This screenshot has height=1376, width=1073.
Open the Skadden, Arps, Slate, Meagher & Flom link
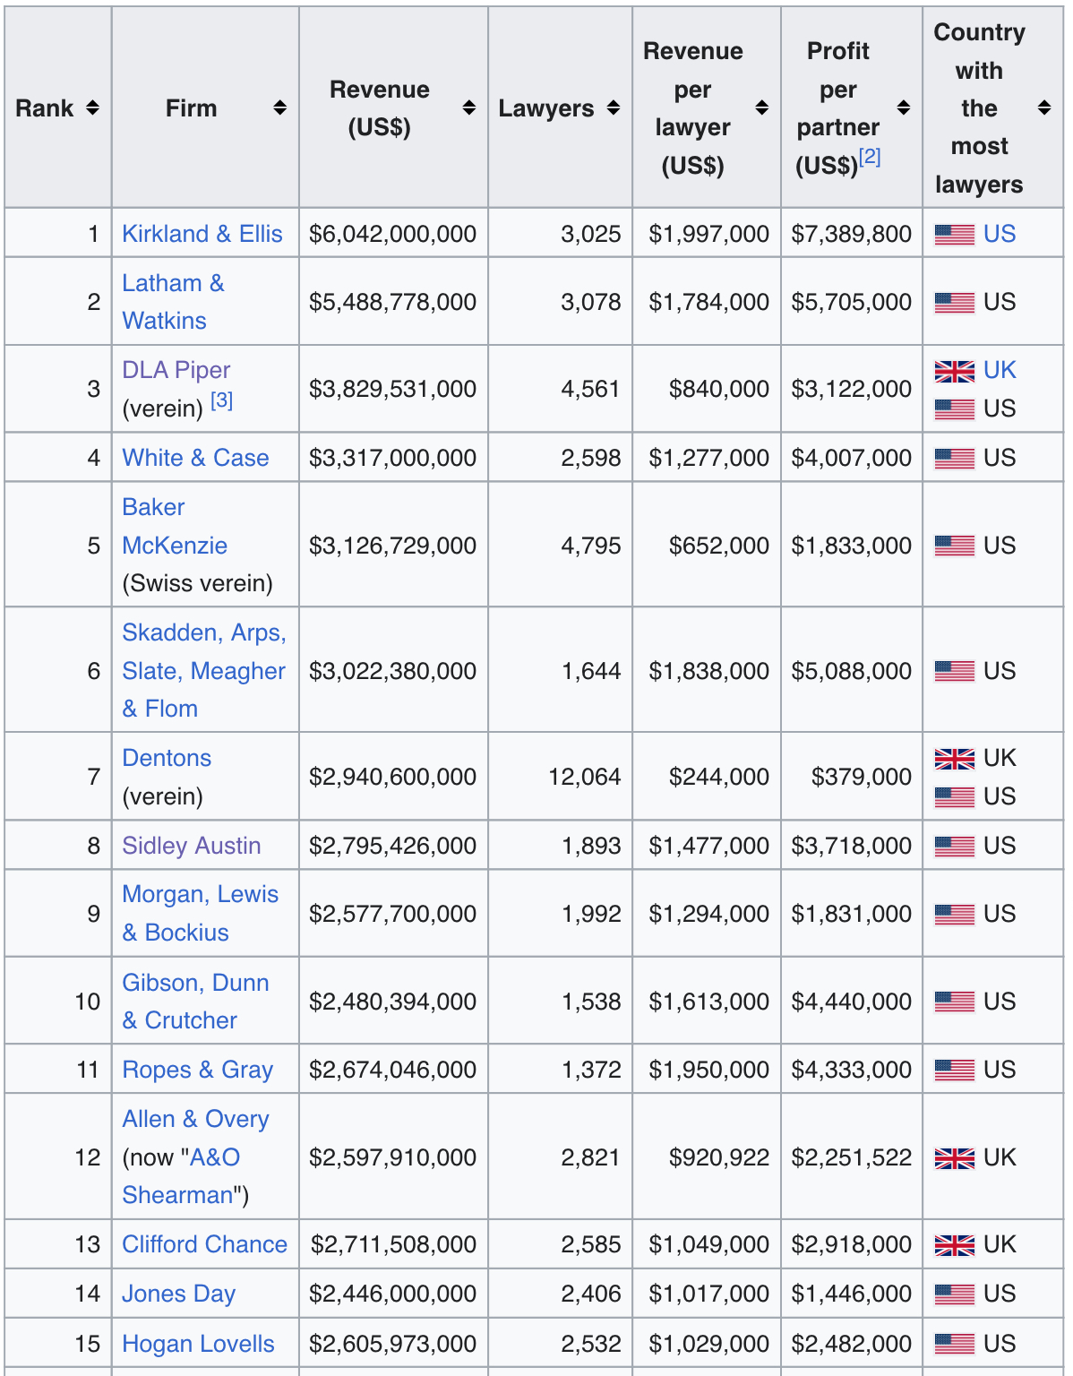[204, 671]
